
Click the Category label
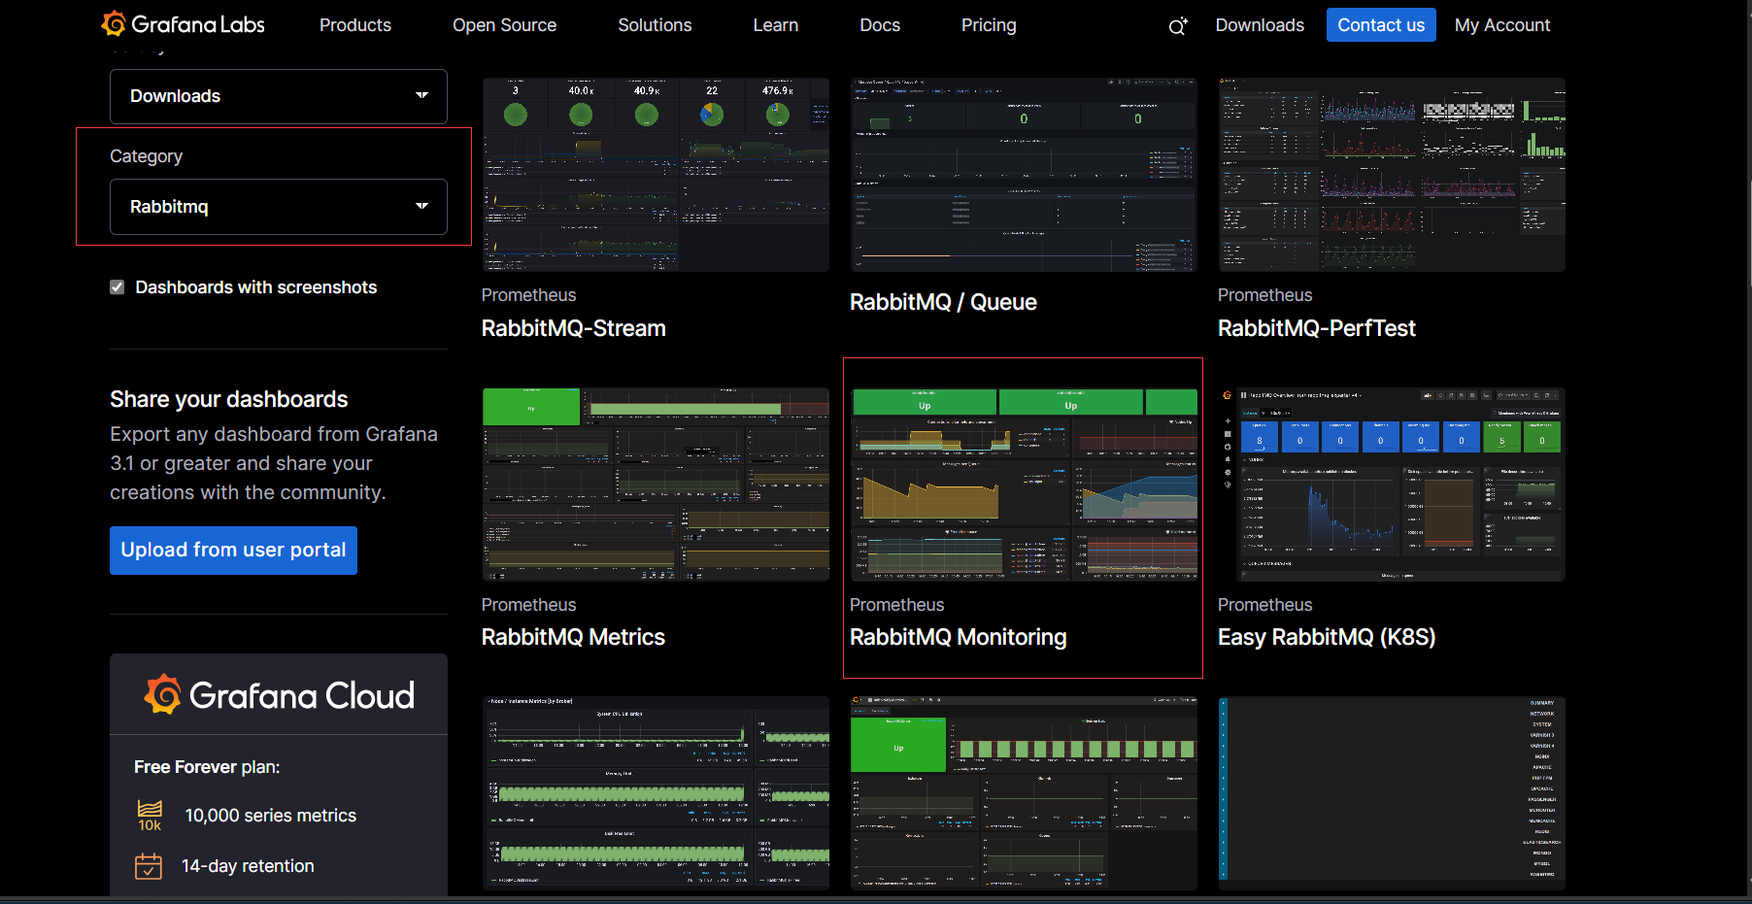[x=146, y=156]
